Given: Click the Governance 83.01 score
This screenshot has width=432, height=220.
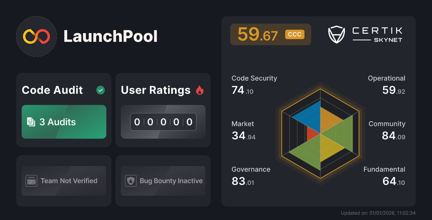Looking at the screenshot, I should pos(243,181).
